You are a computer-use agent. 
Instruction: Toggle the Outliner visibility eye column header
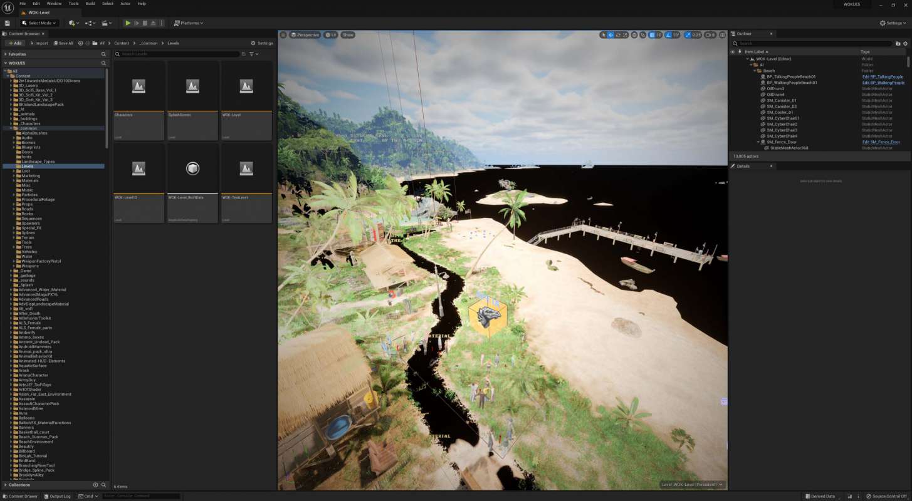coord(732,52)
